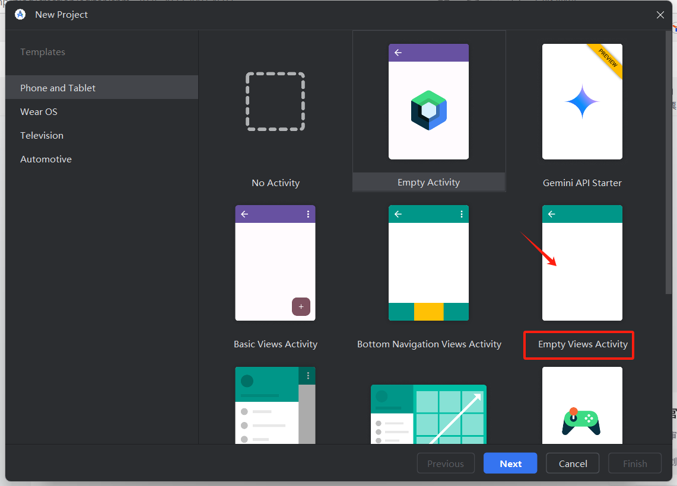Screen dimensions: 677x486
Task: Switch to Wear OS templates
Action: click(x=39, y=111)
